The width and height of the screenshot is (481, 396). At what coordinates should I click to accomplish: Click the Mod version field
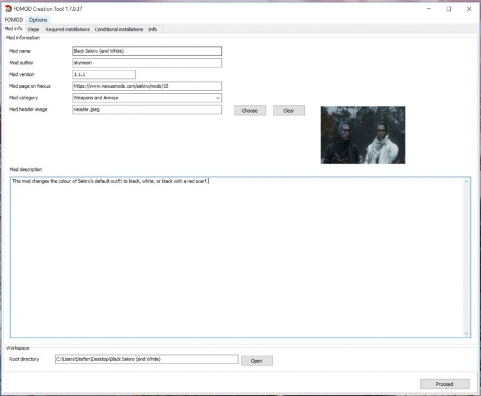tap(104, 75)
